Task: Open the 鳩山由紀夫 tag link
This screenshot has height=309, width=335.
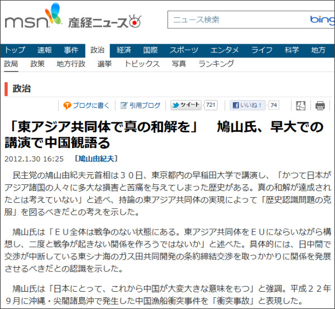Action: click(x=96, y=159)
